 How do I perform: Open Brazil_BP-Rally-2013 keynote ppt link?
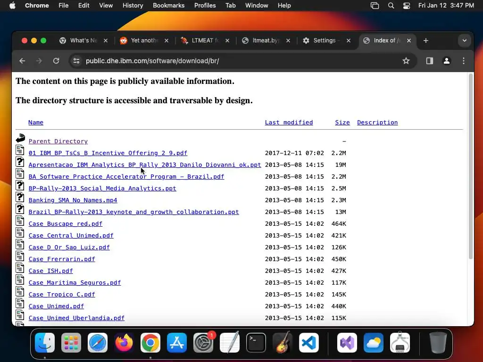(x=133, y=212)
